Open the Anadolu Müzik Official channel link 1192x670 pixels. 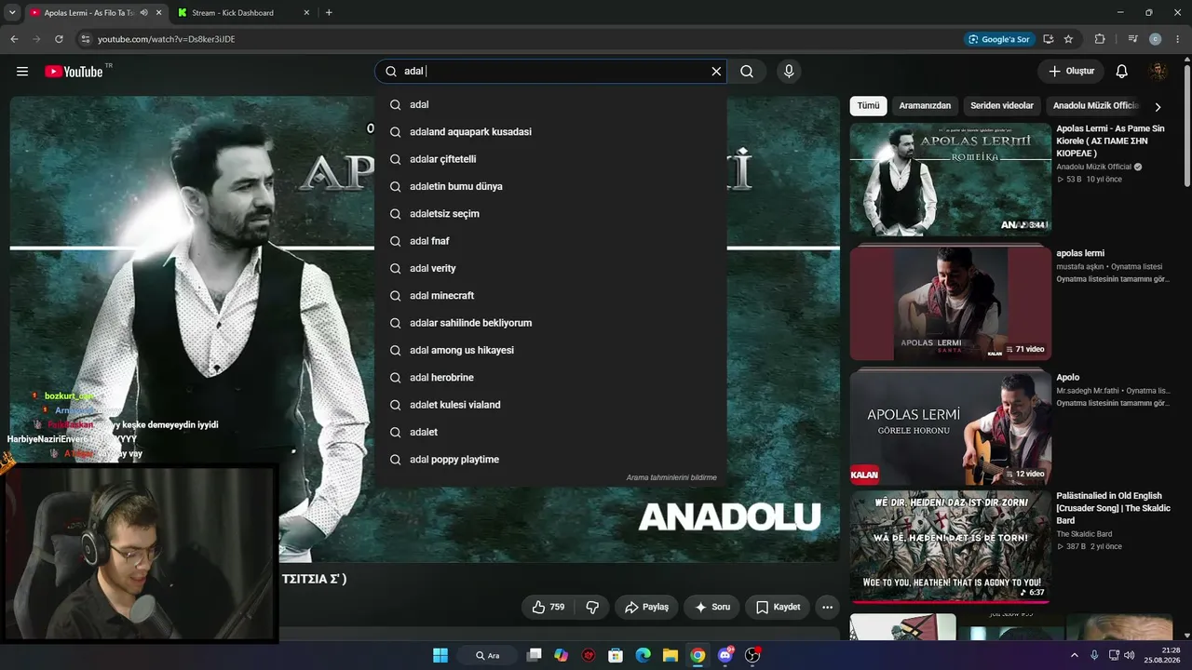[1094, 167]
